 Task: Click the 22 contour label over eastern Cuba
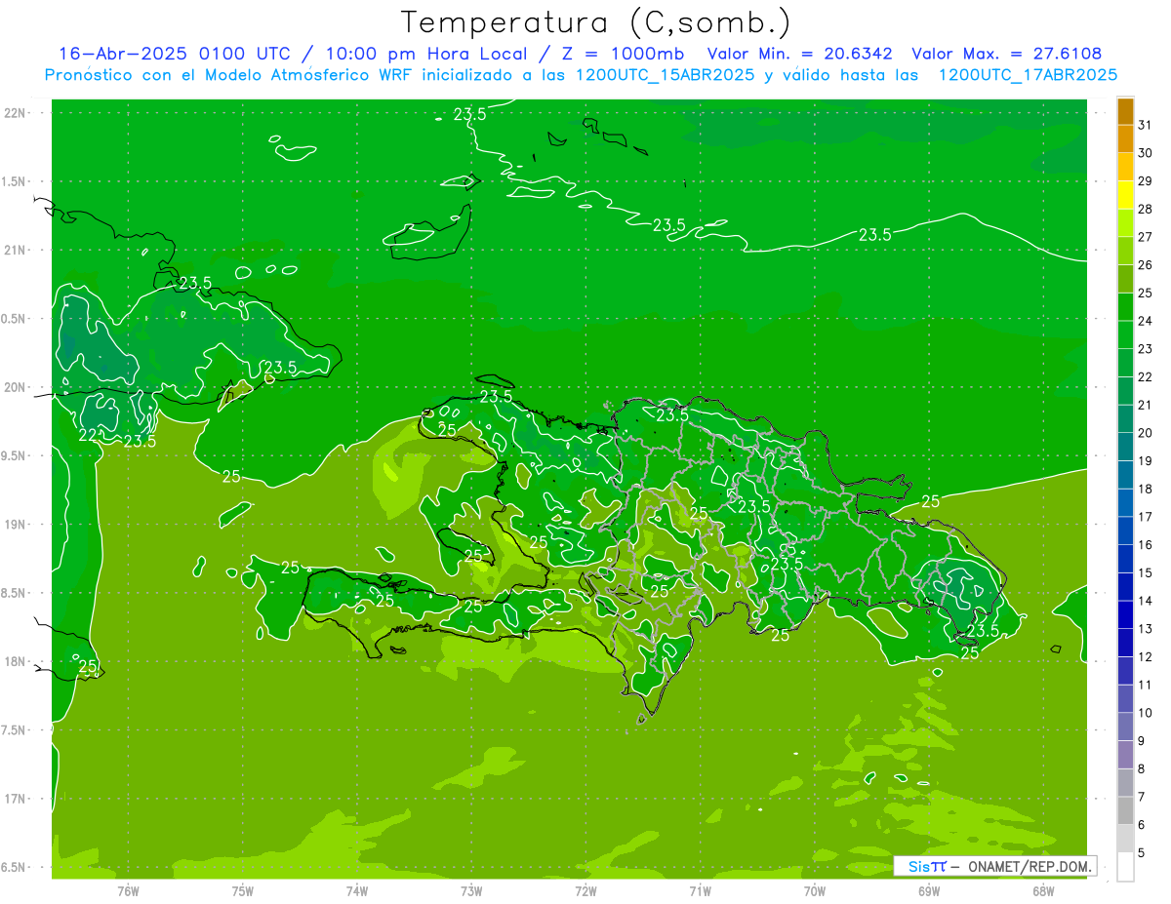[x=87, y=435]
